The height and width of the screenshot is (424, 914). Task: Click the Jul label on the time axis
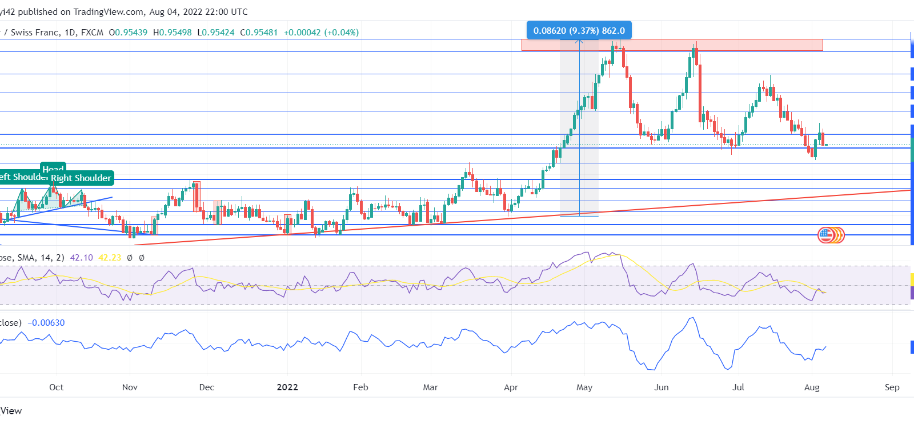pos(738,387)
